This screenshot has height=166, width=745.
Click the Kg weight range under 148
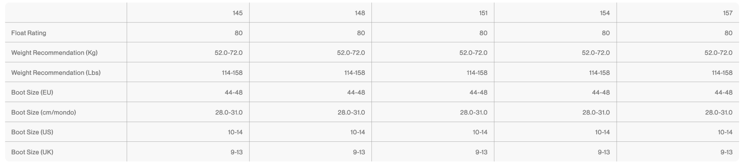351,53
